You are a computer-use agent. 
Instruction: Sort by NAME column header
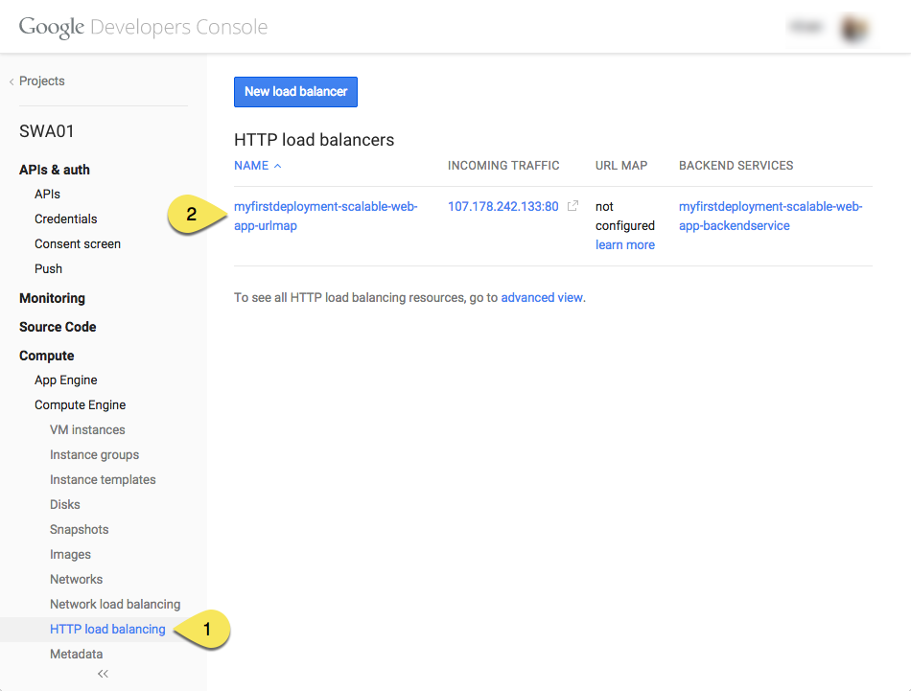pos(251,166)
